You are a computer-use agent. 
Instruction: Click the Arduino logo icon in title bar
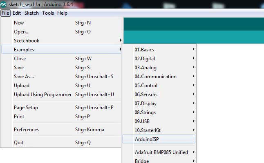3,4
